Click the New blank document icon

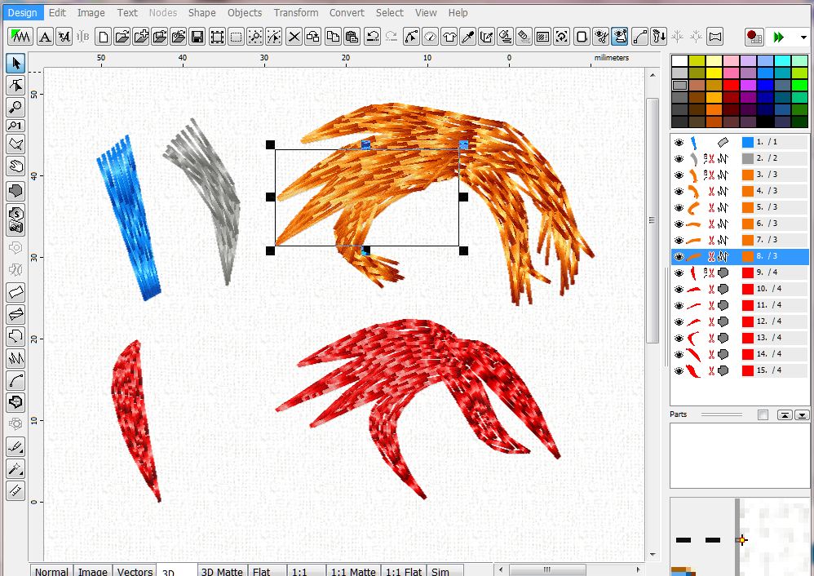click(x=103, y=37)
